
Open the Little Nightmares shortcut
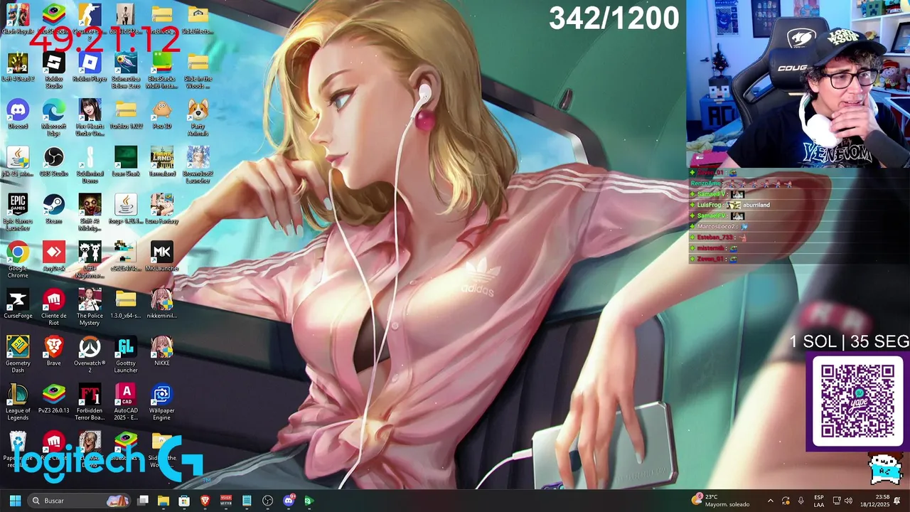point(90,260)
